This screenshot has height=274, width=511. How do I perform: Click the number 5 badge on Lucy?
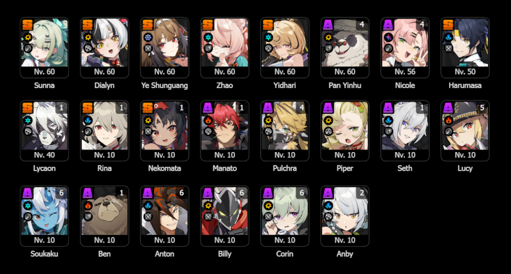(482, 107)
